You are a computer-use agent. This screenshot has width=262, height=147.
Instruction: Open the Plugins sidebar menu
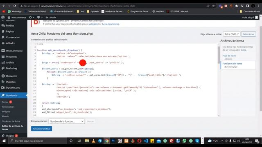(x=10, y=136)
